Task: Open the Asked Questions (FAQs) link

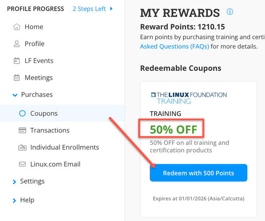Action: point(174,46)
